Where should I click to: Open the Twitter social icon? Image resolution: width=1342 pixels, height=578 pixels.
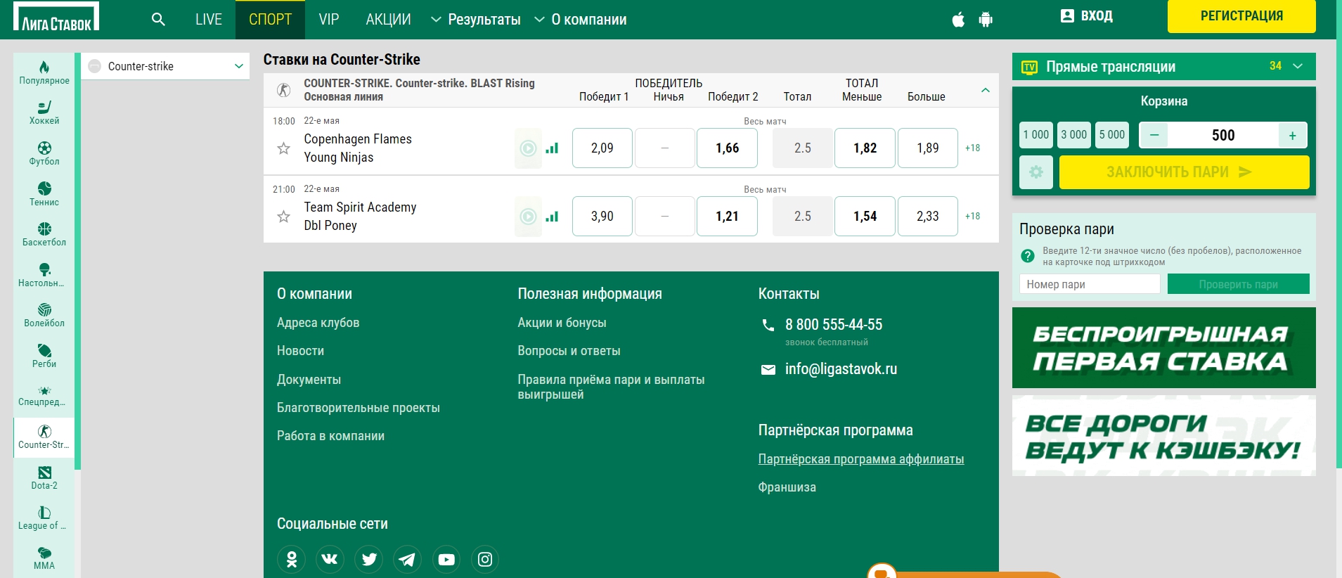point(369,559)
